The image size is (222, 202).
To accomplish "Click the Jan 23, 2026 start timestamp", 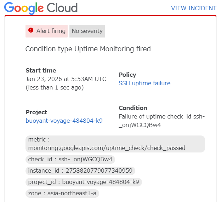I will coord(66,79).
